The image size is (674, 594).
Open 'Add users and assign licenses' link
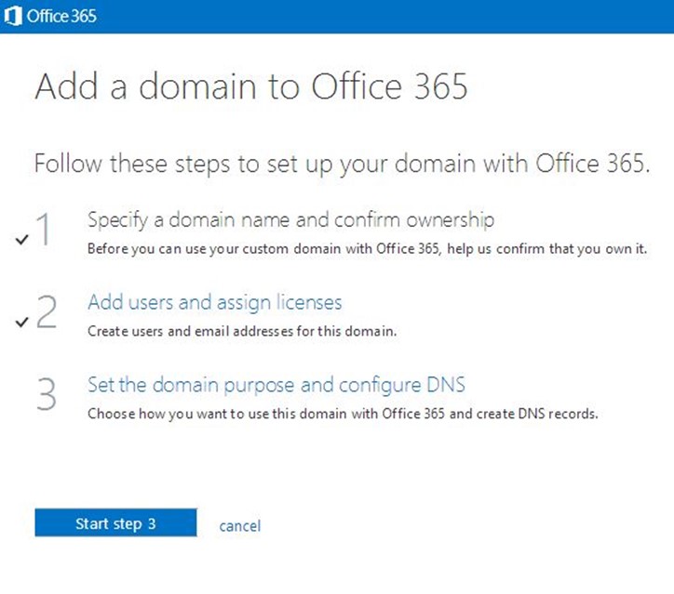[215, 303]
